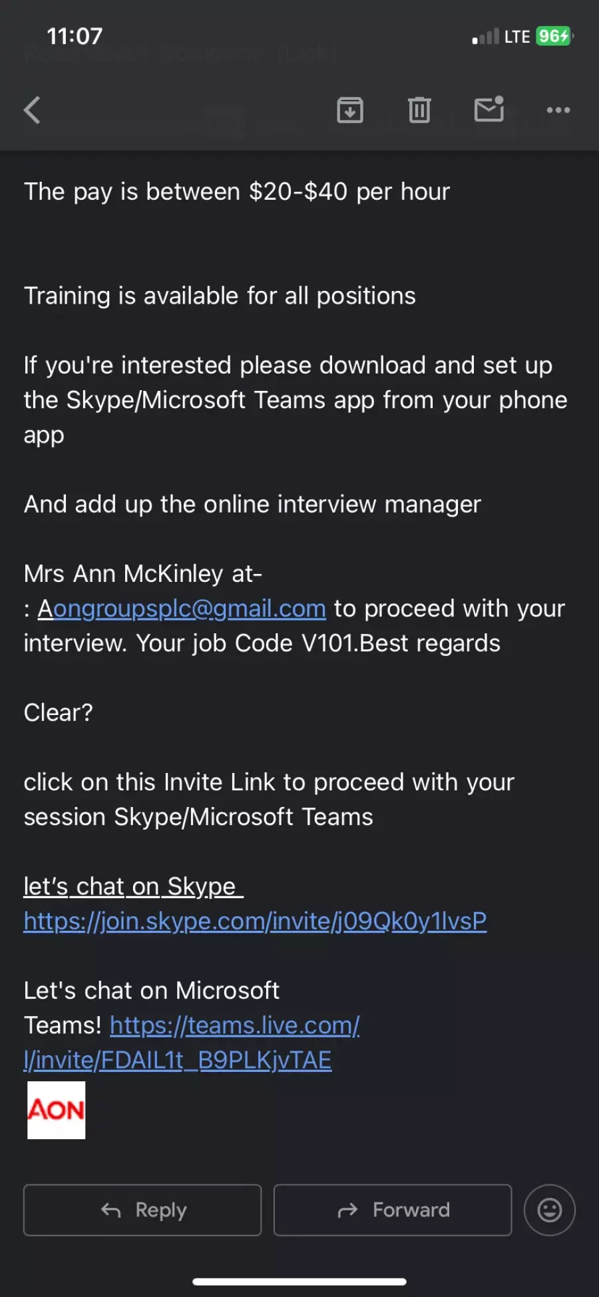
Task: Tap the 11:07 clock in status bar
Action: click(75, 36)
